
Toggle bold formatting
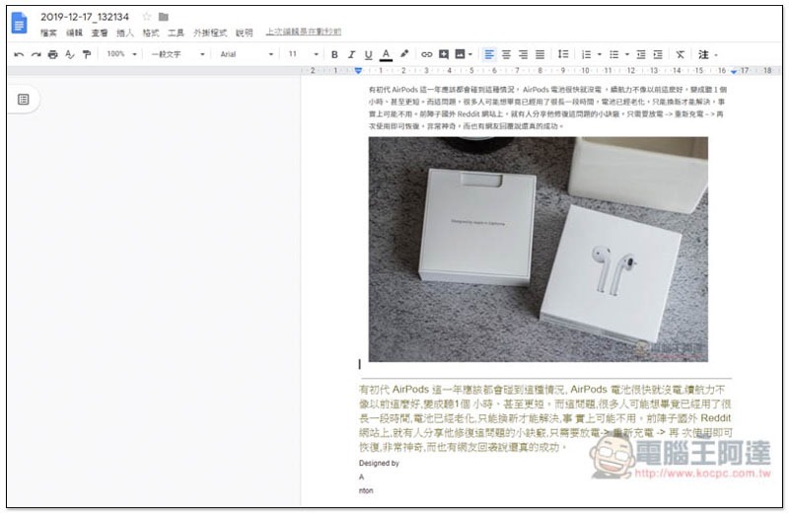(x=334, y=54)
